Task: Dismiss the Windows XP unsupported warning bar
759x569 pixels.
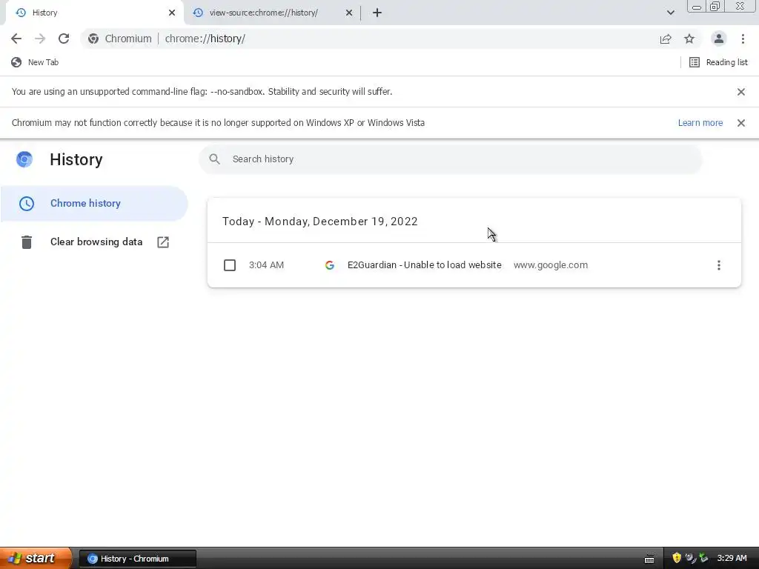Action: coord(740,123)
